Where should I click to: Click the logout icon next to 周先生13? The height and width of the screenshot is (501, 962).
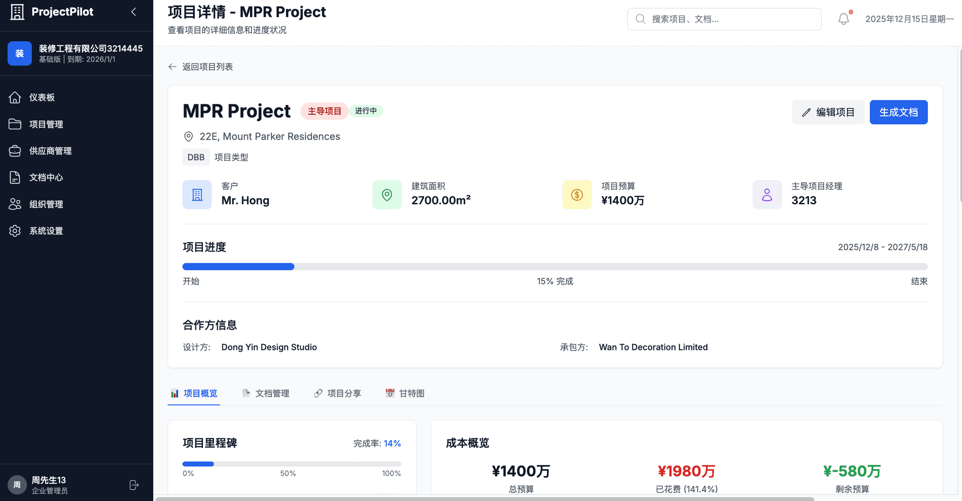133,484
